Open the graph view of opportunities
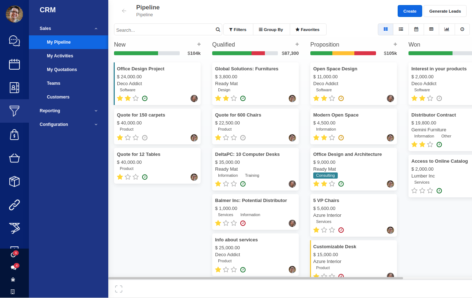 [x=447, y=29]
